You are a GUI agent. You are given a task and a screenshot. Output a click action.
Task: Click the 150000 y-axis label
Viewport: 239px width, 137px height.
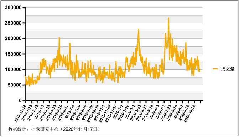[13, 54]
